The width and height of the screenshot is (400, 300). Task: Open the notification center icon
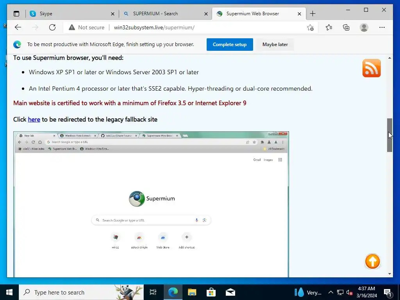click(x=388, y=292)
